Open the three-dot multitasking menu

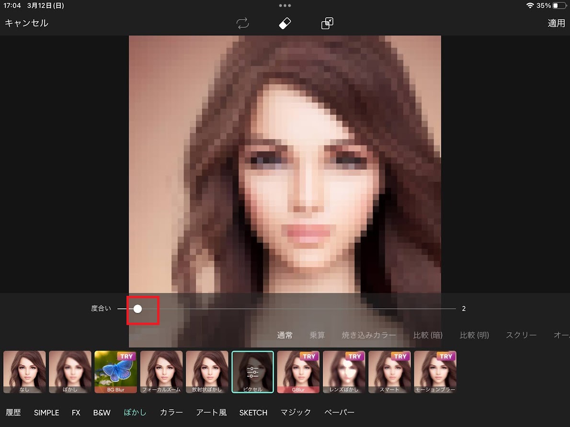tap(285, 6)
